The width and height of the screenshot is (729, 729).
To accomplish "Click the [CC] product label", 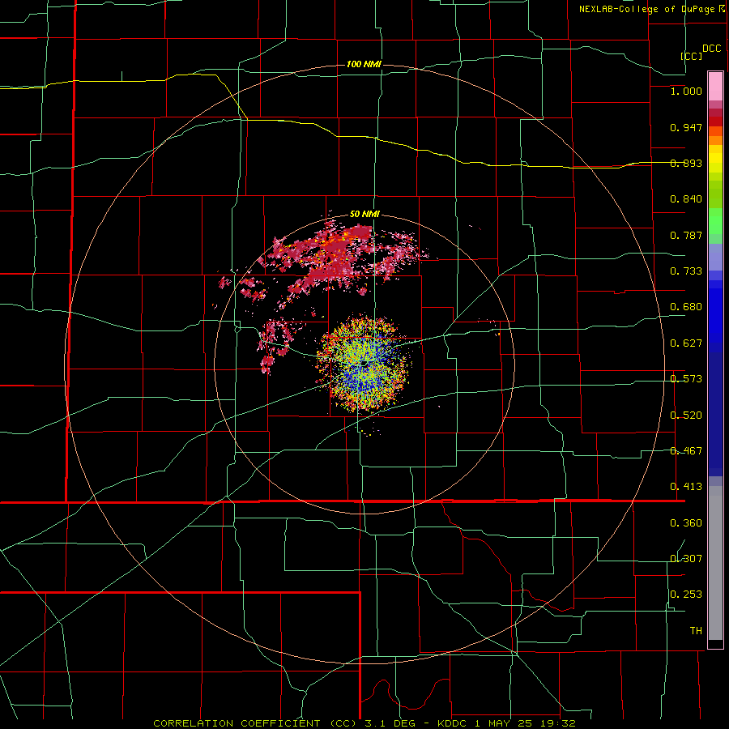I will [692, 56].
